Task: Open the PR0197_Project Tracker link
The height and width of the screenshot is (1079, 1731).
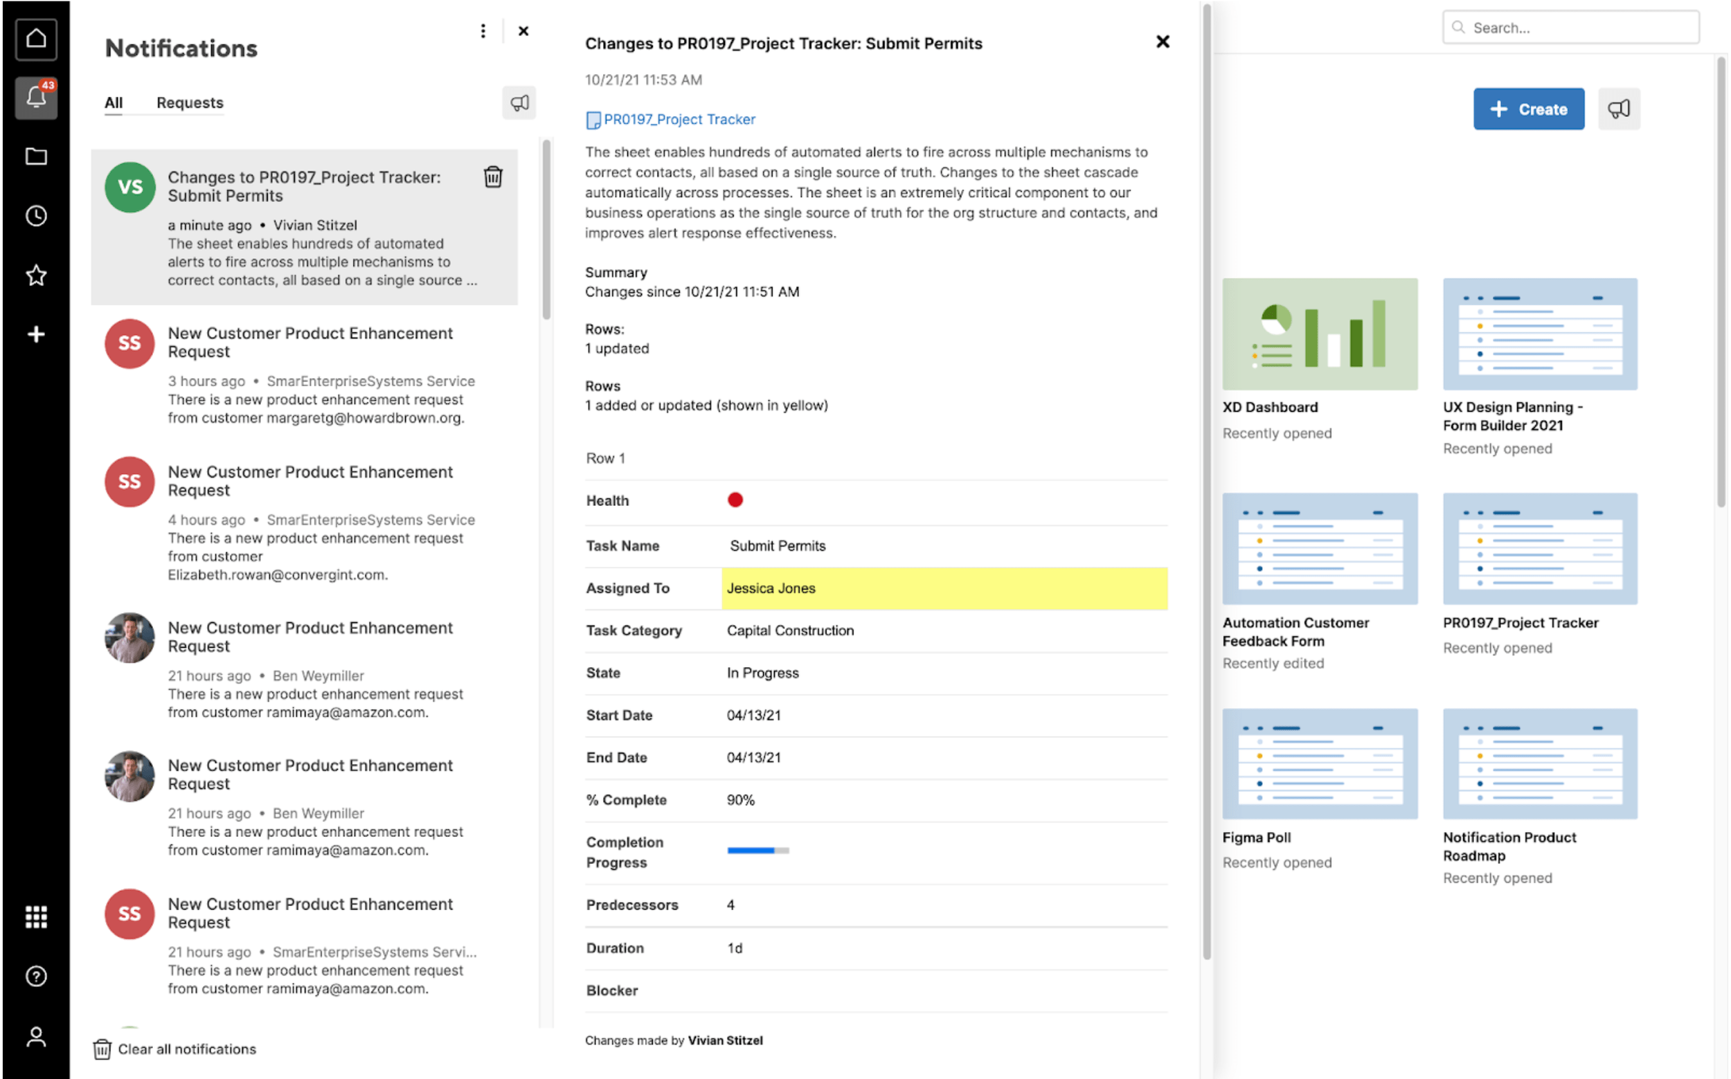Action: (x=678, y=119)
